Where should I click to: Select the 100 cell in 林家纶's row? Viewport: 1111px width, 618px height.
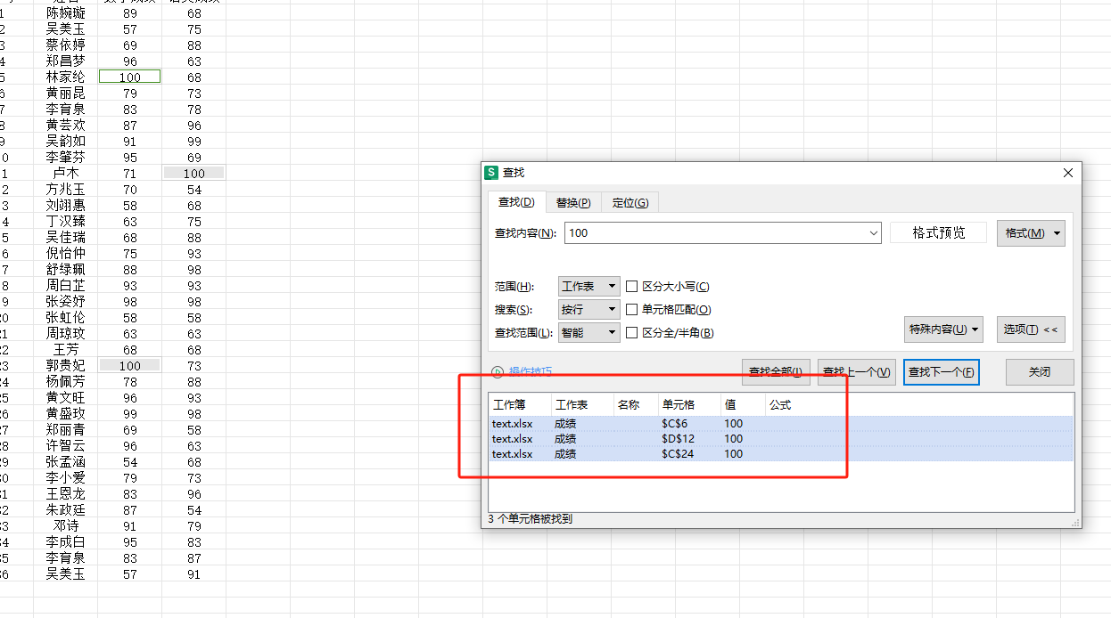tap(130, 77)
